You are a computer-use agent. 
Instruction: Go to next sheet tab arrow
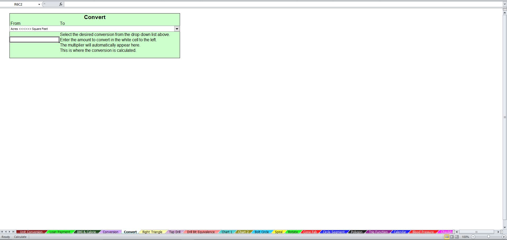tap(10, 232)
